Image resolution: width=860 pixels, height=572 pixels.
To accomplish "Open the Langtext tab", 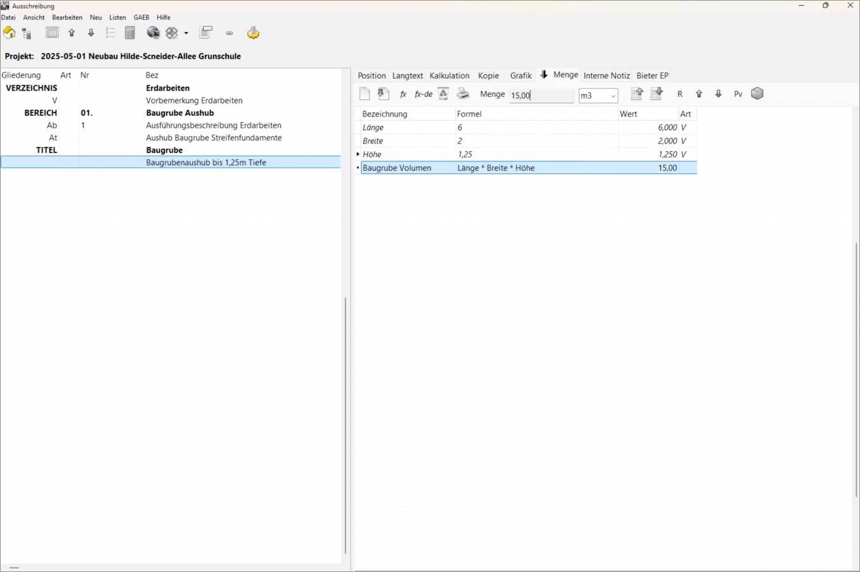I will [x=407, y=76].
